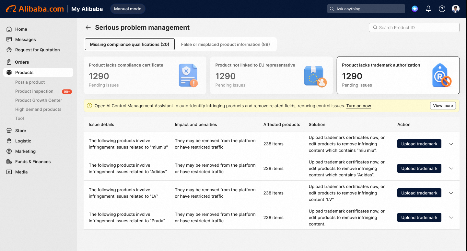Select Products in the sidebar

pos(38,72)
